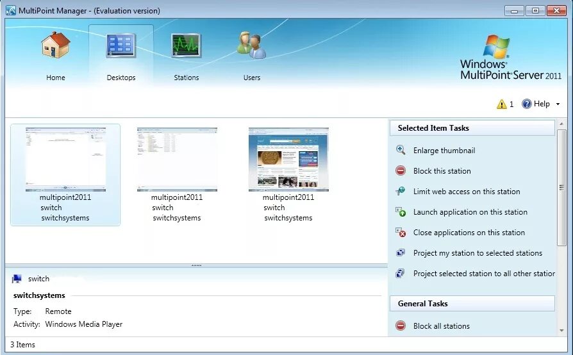Click the Windows MultiPoint Server flag logo
The height and width of the screenshot is (355, 573).
(x=497, y=46)
